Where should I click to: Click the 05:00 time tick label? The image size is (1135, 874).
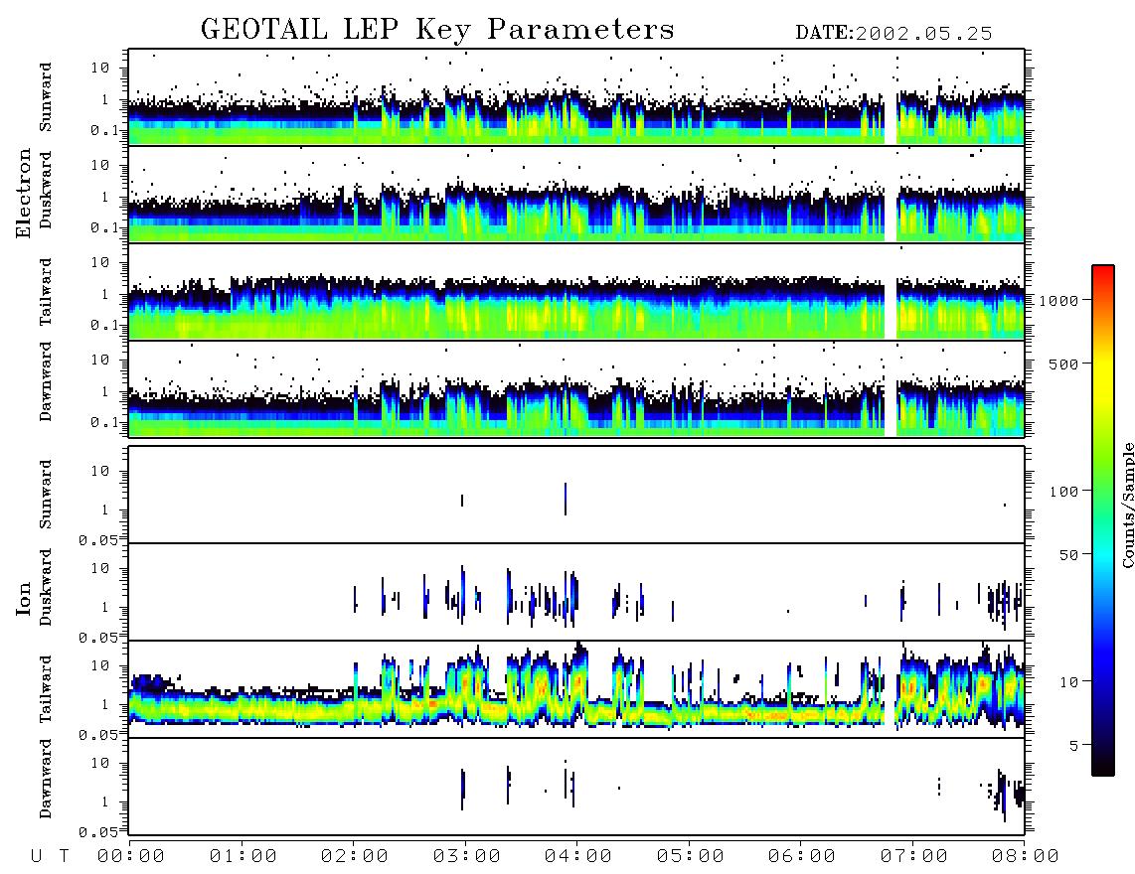click(691, 856)
